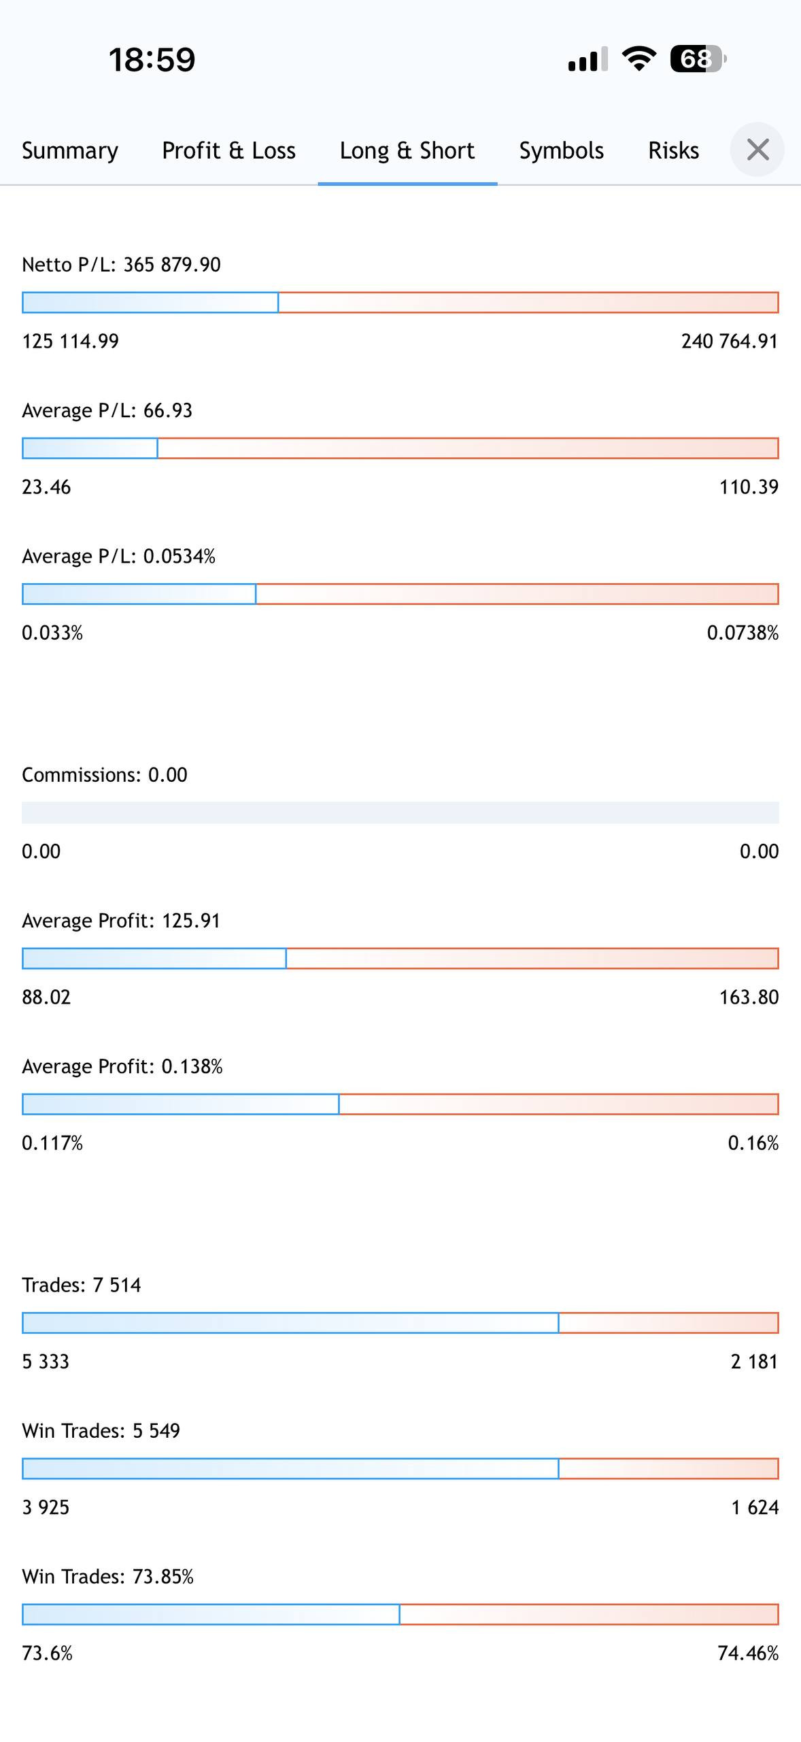Tap the battery indicator in status bar
This screenshot has height=1742, width=801.
click(698, 59)
